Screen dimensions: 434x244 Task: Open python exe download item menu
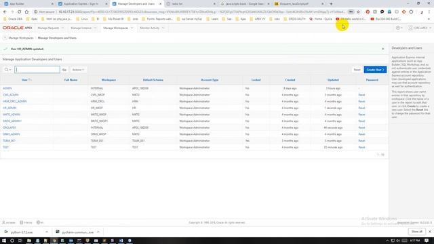(x=47, y=232)
